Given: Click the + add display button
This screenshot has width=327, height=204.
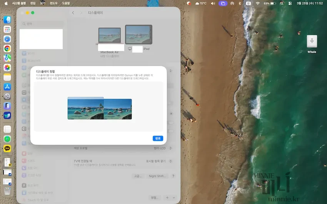Looking at the screenshot, I should 167,197.
